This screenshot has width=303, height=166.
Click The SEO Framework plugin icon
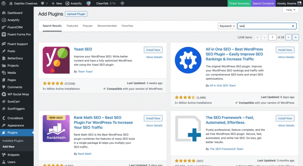point(188,128)
